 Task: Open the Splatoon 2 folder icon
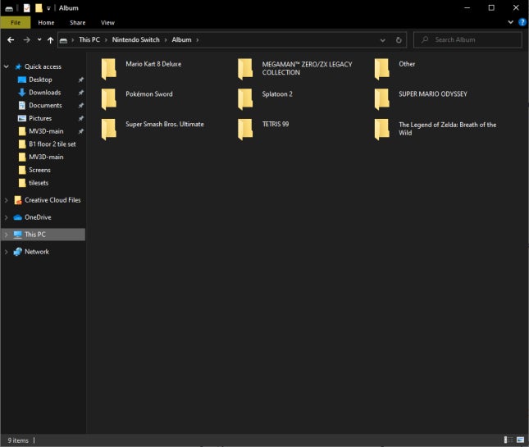[245, 99]
